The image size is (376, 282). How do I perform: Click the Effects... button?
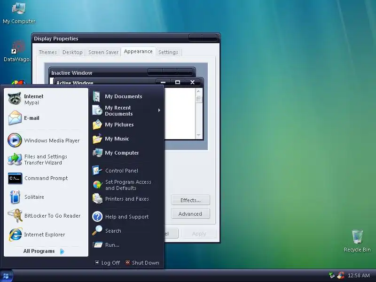(x=190, y=200)
